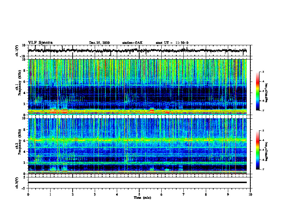282x218 pixels.
Task: Click the ch.1 color scale log(PSD) unit label
Action: click(267, 93)
